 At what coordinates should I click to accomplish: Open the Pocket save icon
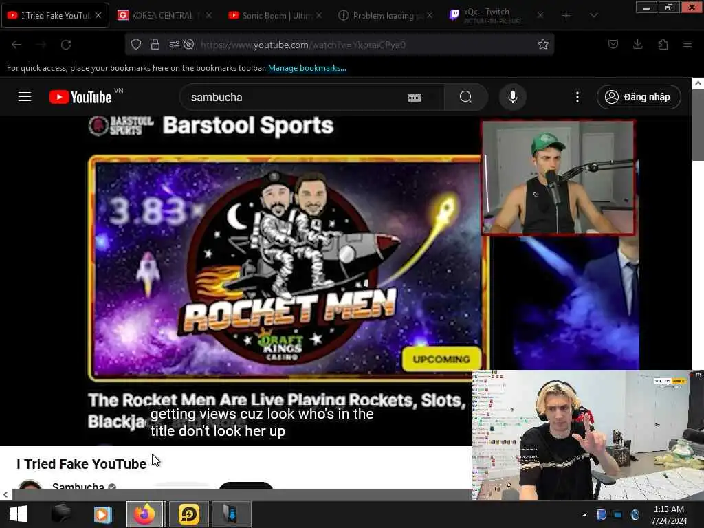click(613, 44)
